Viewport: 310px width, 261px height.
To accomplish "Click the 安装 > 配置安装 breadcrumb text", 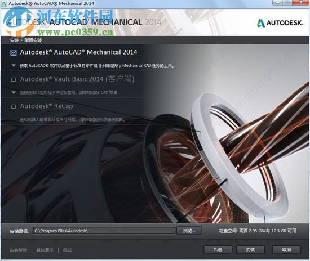I will 26,40.
